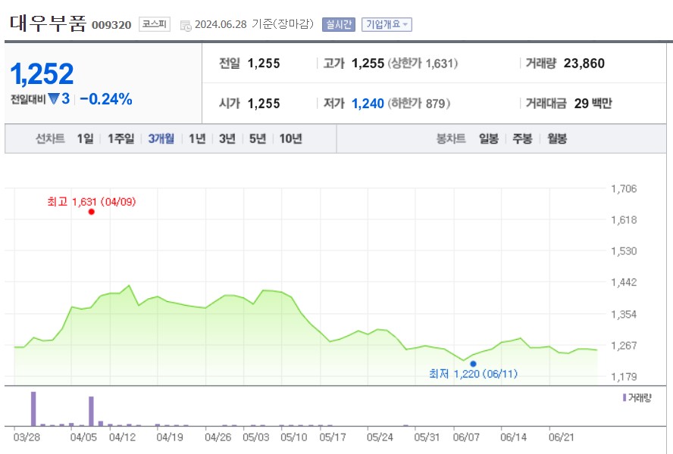673x454 pixels.
Task: Click the 고가 1,255 value
Action: tap(368, 64)
